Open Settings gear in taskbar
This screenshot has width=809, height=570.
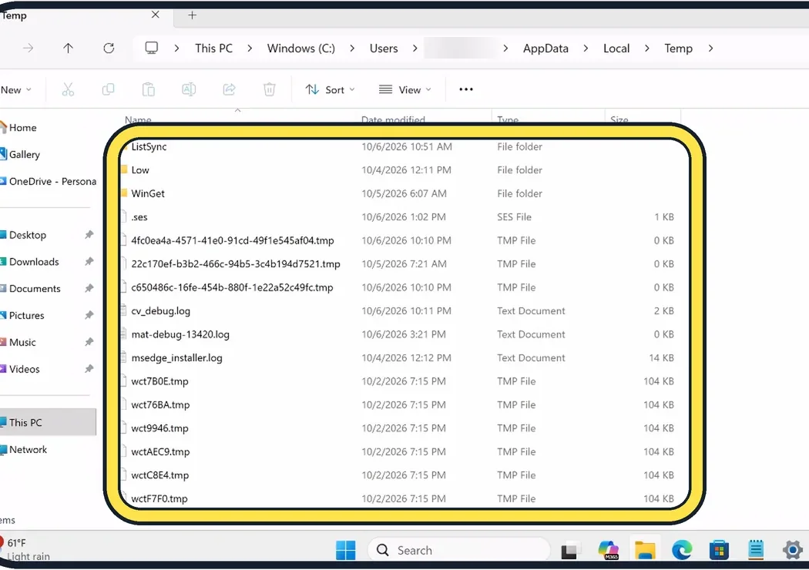coord(793,550)
